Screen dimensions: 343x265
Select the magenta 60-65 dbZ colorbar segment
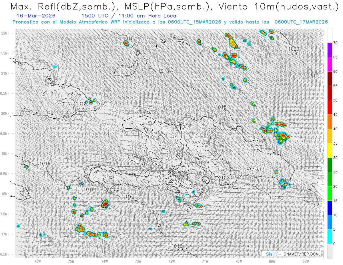click(x=330, y=64)
